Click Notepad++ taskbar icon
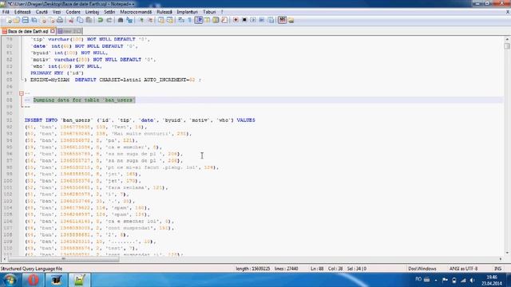 pos(80,280)
